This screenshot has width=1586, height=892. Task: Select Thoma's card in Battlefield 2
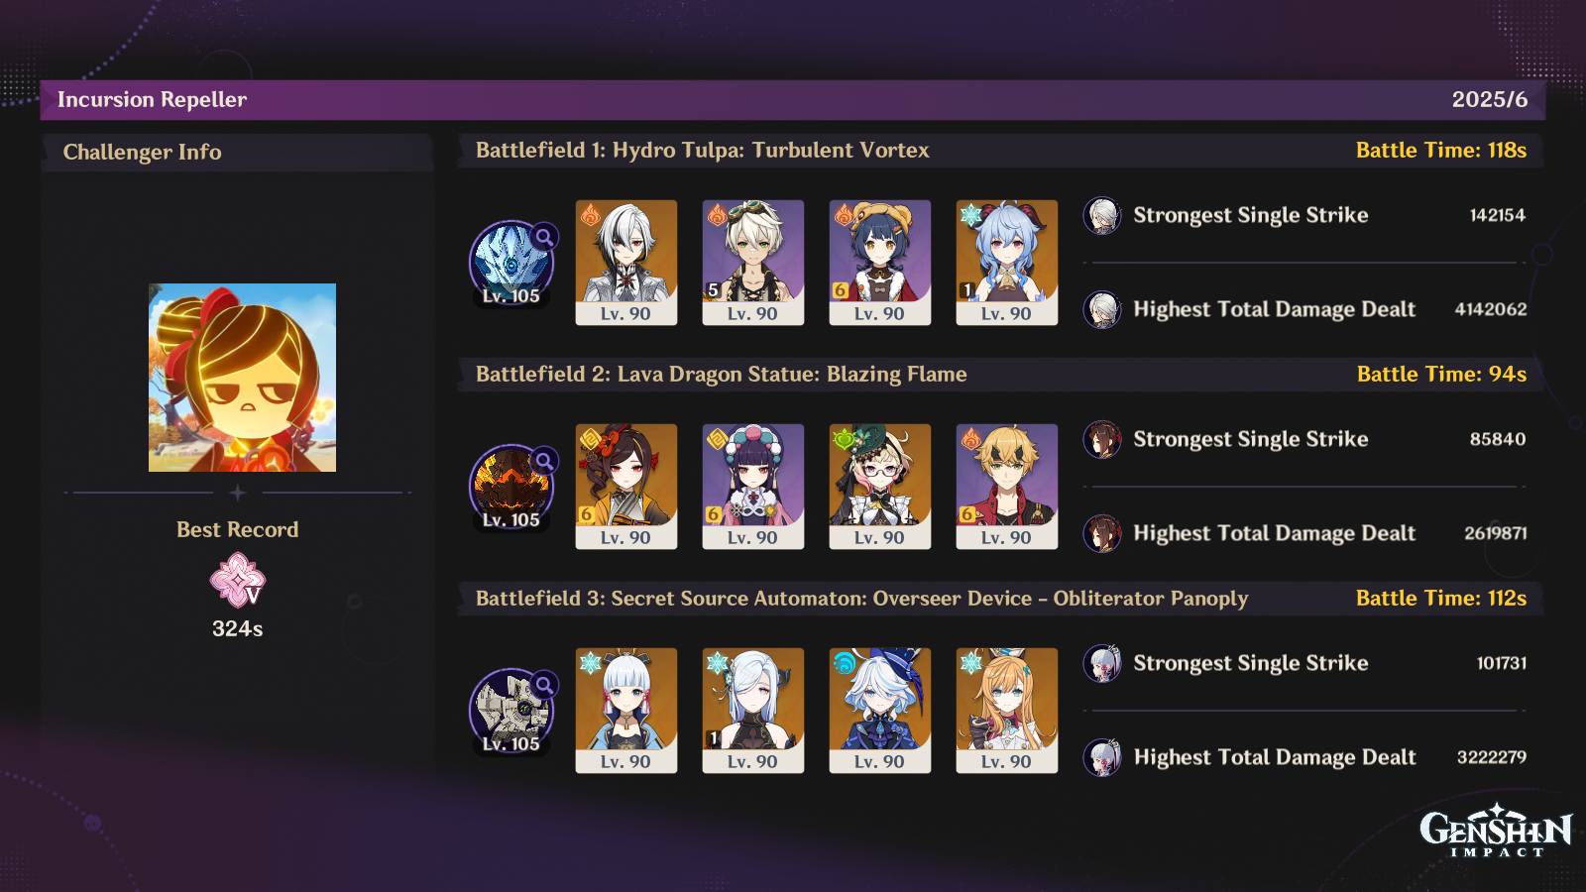[1007, 487]
